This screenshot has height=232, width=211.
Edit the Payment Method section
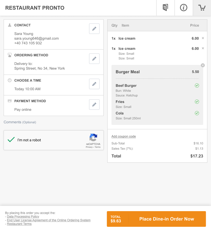(x=94, y=105)
